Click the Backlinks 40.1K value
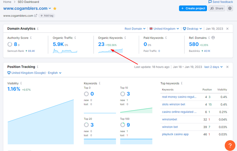 [x=207, y=51]
